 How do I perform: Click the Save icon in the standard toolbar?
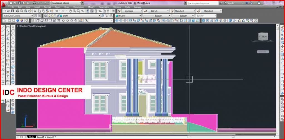point(13,11)
